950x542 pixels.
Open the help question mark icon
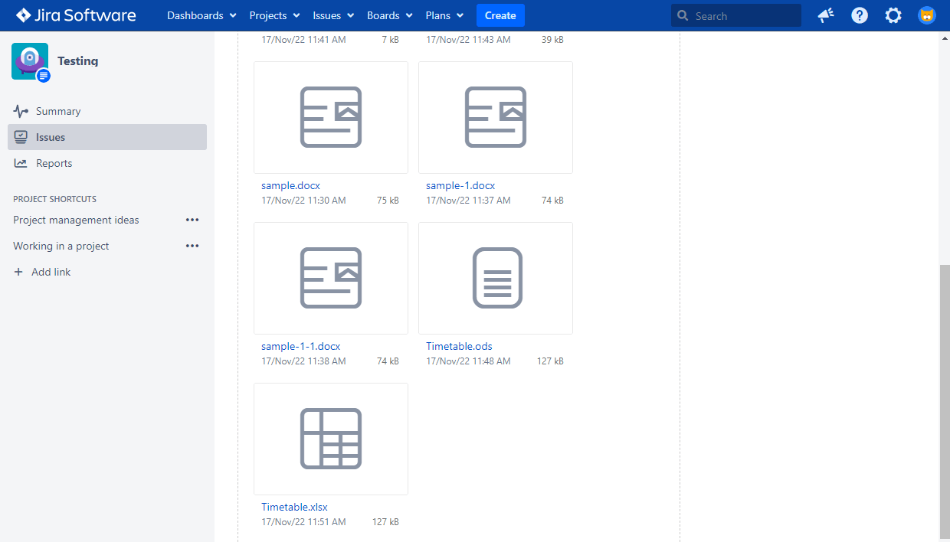click(860, 15)
